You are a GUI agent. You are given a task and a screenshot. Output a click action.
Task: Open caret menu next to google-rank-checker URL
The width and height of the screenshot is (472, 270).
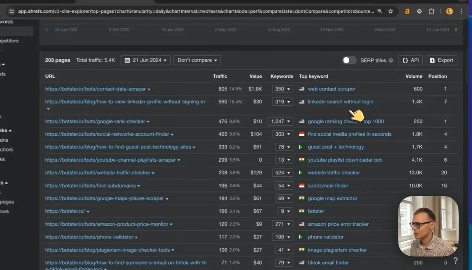click(148, 122)
